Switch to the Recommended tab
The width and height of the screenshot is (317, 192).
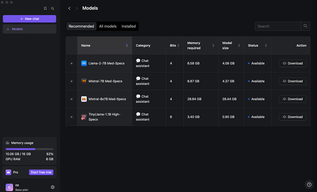coord(81,26)
